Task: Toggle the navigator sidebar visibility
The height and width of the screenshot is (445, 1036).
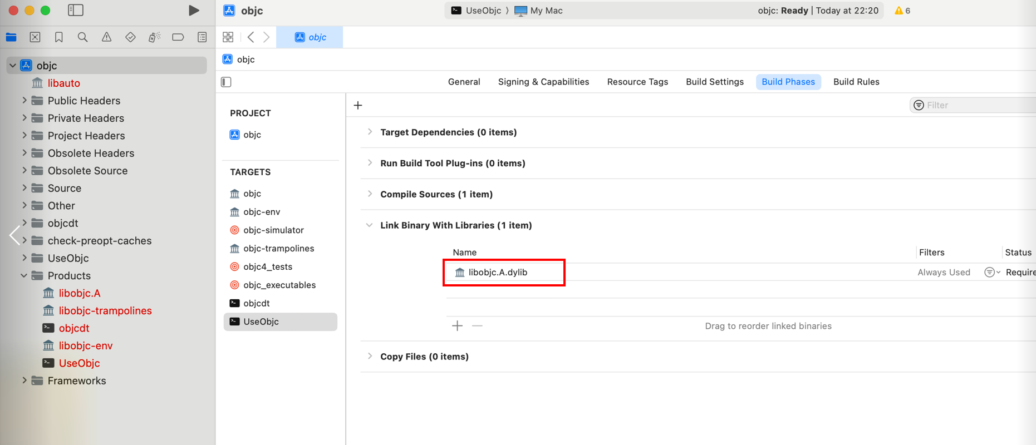Action: coord(76,11)
